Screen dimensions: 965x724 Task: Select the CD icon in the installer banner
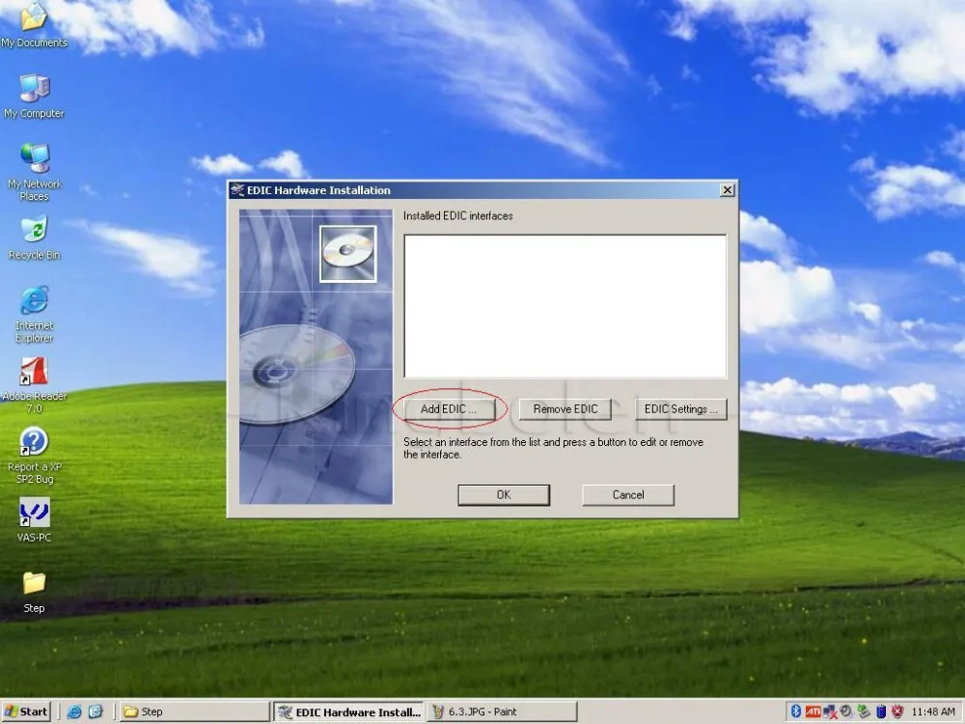click(x=347, y=254)
